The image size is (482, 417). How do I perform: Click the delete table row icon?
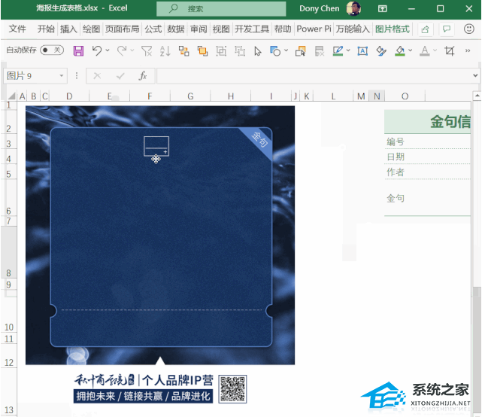(x=320, y=50)
